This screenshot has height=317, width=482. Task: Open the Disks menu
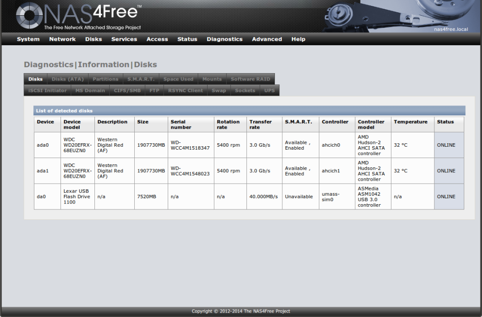point(93,39)
